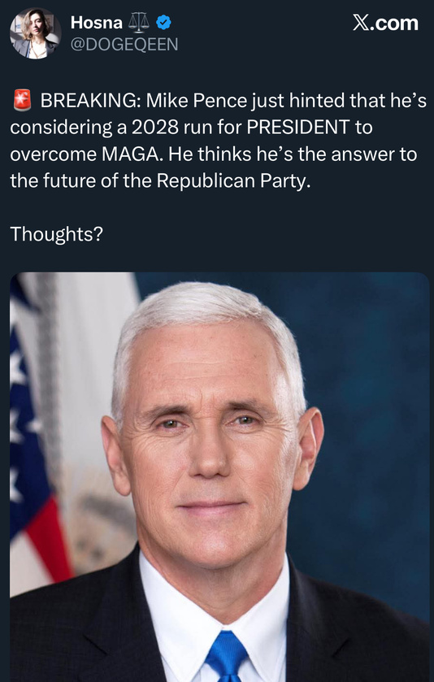Click the X logo in the watermark
Viewport: 434px width, 682px height.
pos(361,23)
